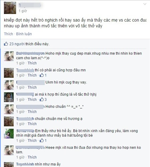
Task: Click Thích on 'thì có phải ai cũng hợp' comment
Action: 32,75
